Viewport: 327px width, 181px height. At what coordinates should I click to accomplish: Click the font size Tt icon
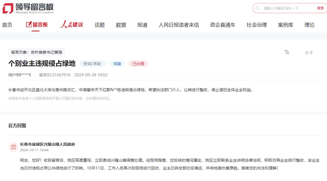287,53
